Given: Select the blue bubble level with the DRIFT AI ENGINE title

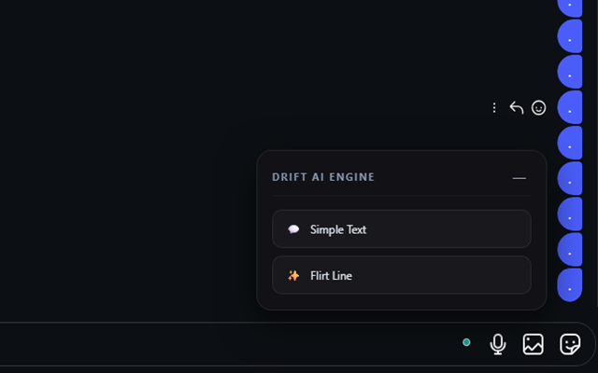Looking at the screenshot, I should click(x=570, y=178).
